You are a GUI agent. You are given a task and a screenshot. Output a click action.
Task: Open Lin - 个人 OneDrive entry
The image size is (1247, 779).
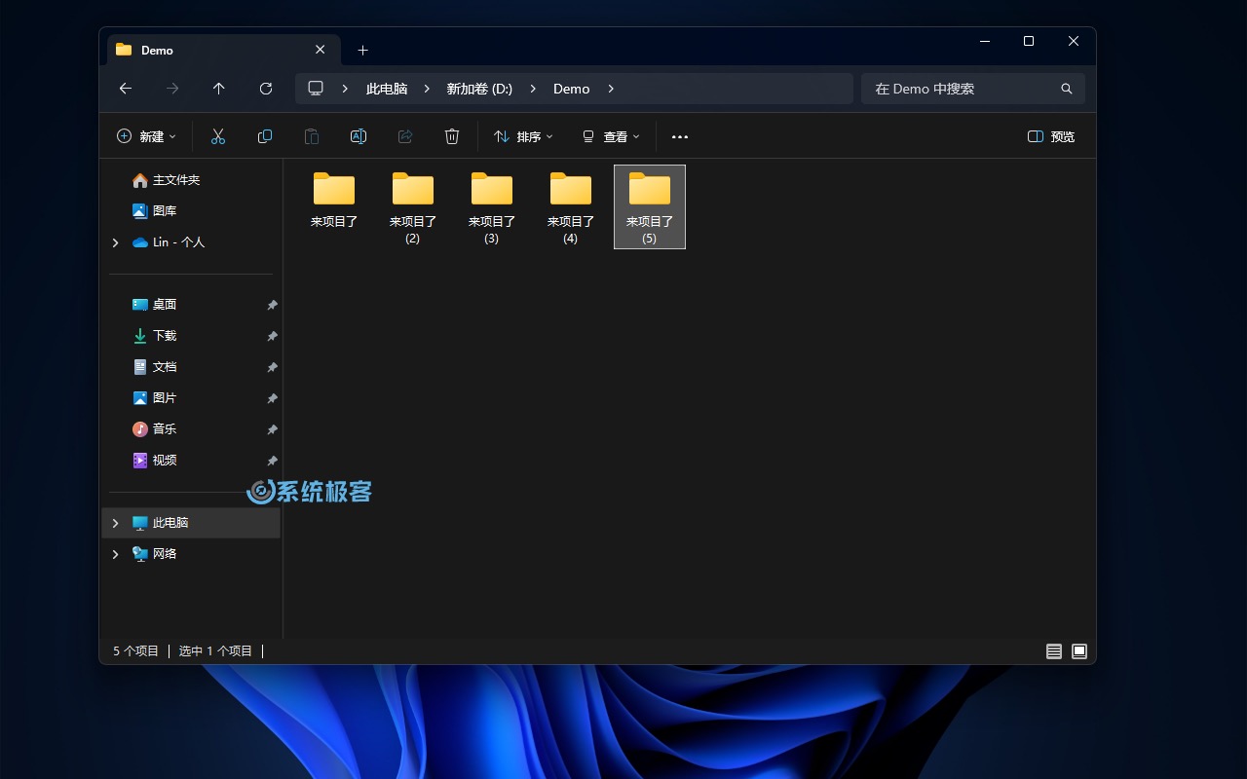[168, 242]
